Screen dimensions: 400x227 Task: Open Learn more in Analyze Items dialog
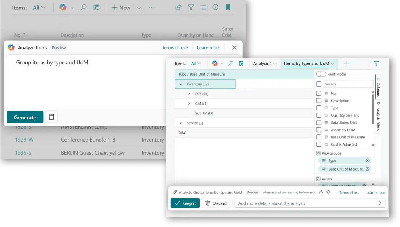(208, 48)
